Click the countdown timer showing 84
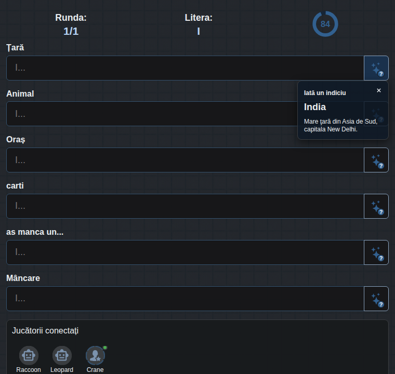 (325, 24)
